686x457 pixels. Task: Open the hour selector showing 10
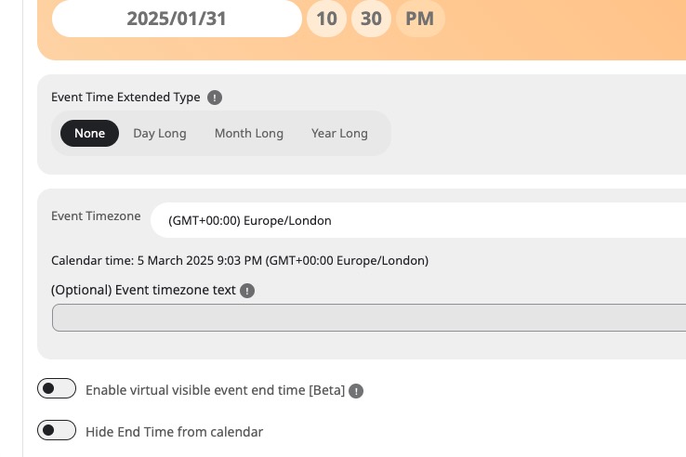pos(327,19)
